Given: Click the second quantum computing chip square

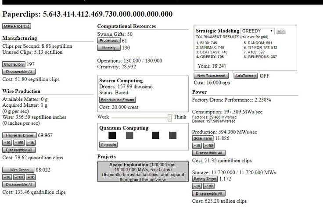Looking at the screenshot, I should [x=129, y=135].
